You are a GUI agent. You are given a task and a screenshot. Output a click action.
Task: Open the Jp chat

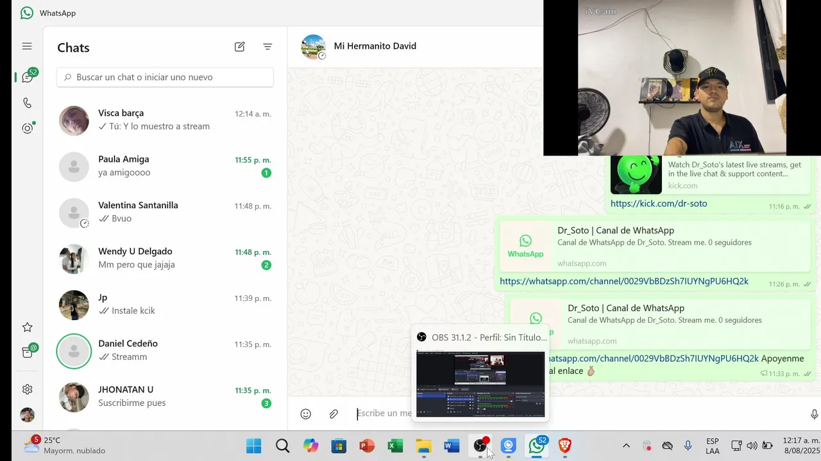pyautogui.click(x=165, y=305)
